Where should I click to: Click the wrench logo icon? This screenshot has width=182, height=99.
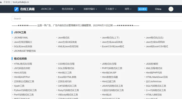click(x=16, y=9)
